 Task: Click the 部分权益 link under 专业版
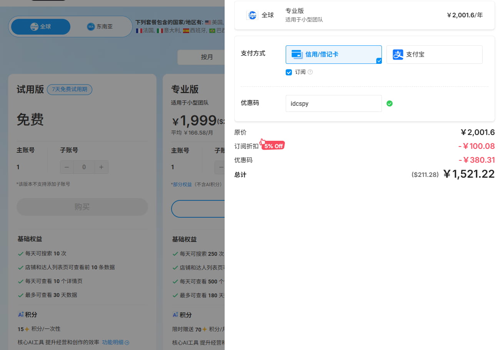tap(182, 184)
